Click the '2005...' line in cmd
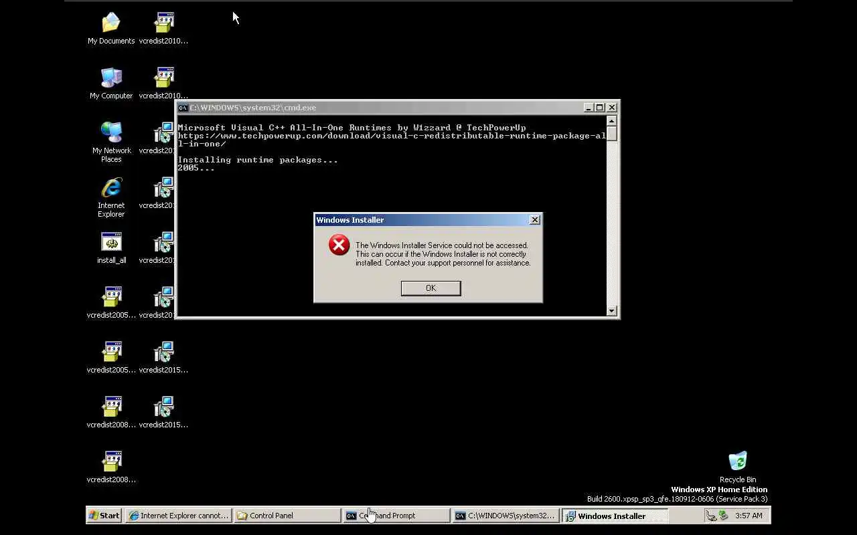The image size is (857, 535). [196, 168]
